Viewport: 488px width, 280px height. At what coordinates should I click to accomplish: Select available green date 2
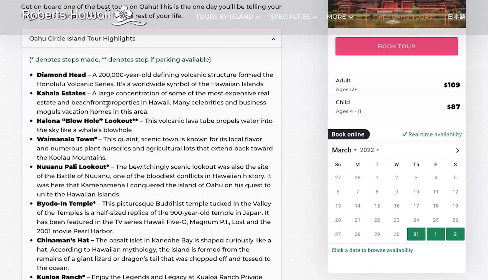point(455,234)
